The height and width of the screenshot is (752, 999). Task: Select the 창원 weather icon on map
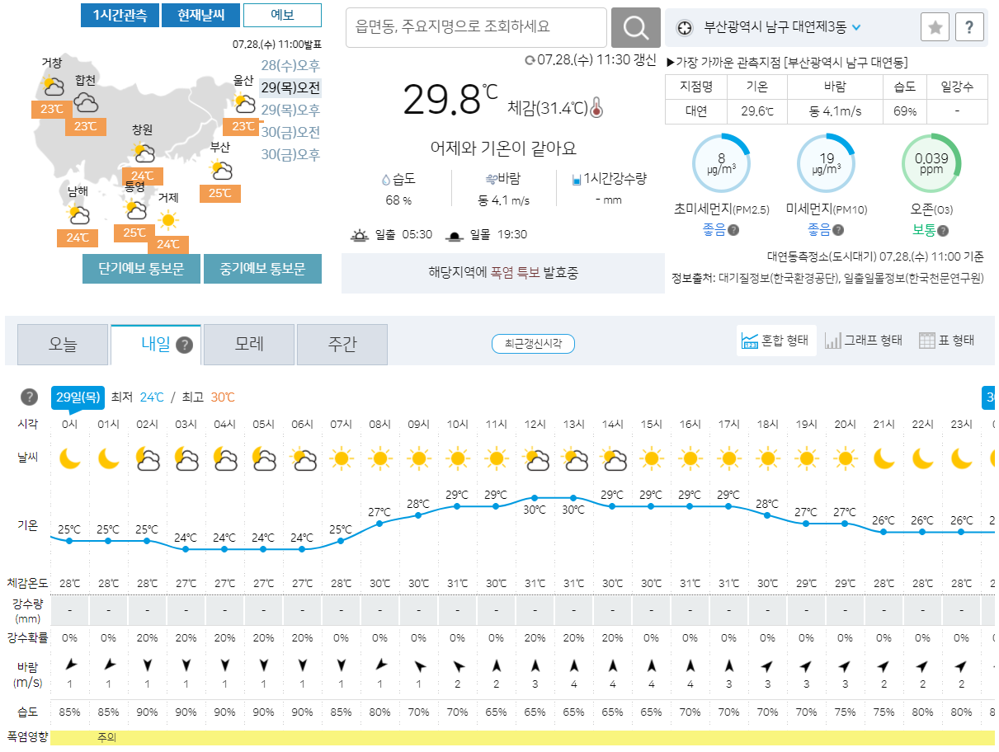144,153
